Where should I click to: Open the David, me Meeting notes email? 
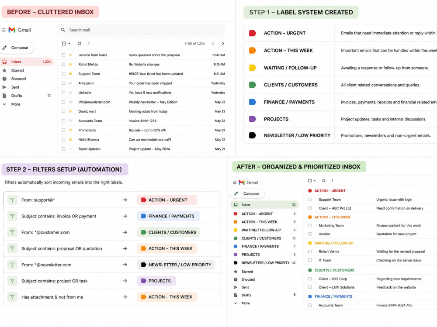coord(143,111)
